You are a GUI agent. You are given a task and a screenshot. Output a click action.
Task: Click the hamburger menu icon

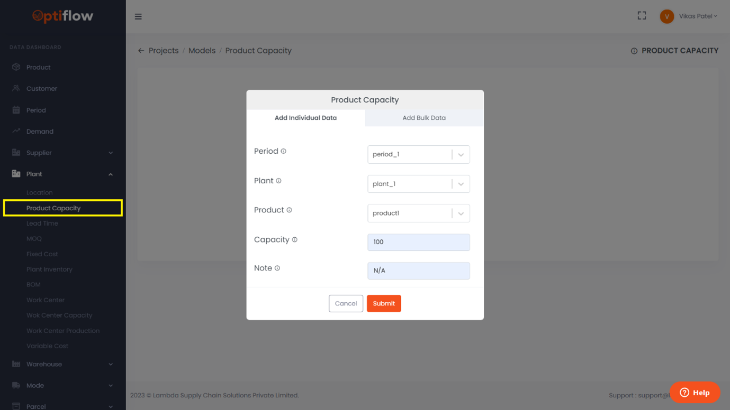tap(138, 16)
